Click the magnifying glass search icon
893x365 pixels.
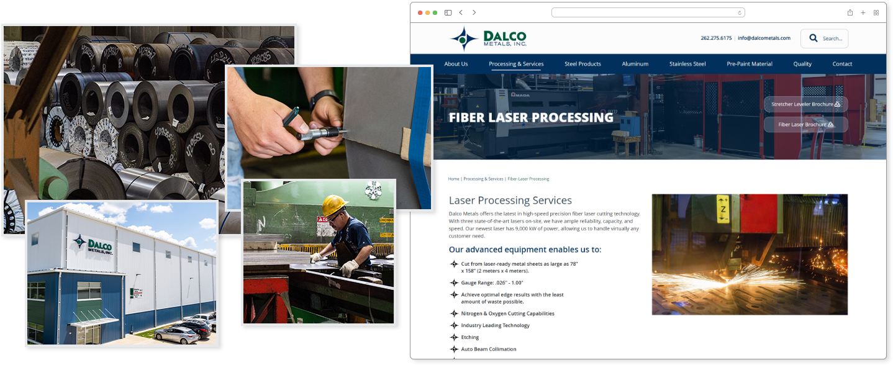[x=813, y=38]
